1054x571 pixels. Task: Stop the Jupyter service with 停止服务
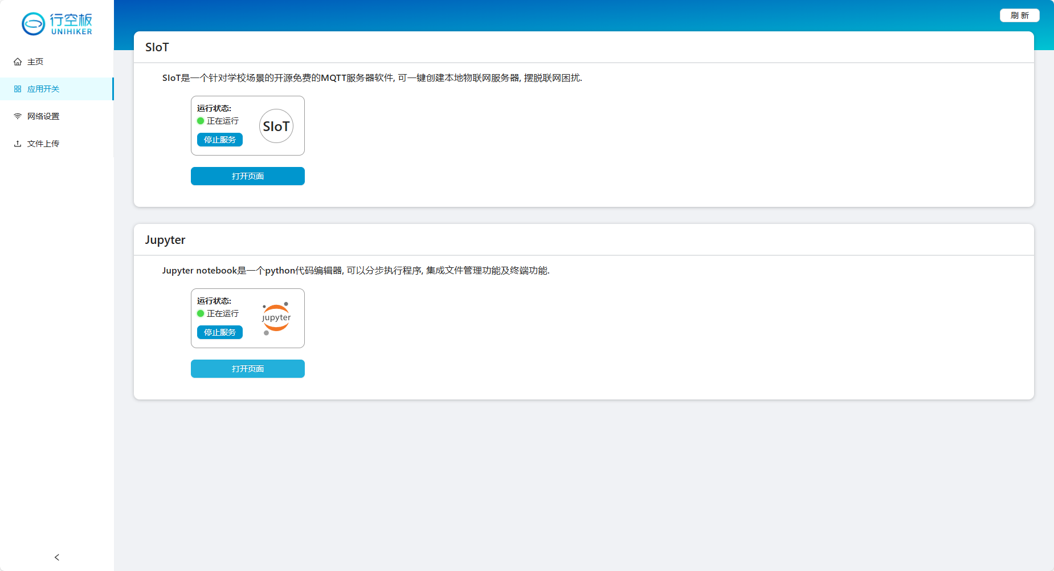pyautogui.click(x=220, y=332)
